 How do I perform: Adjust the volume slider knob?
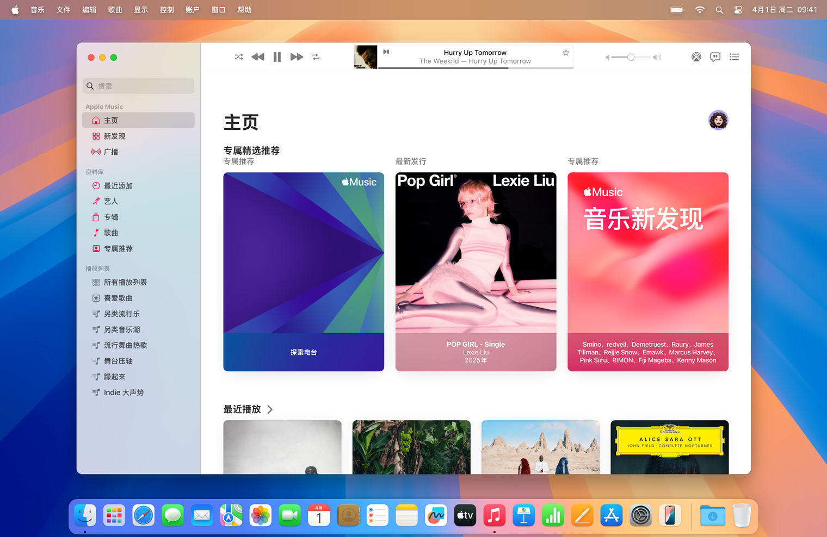[x=631, y=57]
